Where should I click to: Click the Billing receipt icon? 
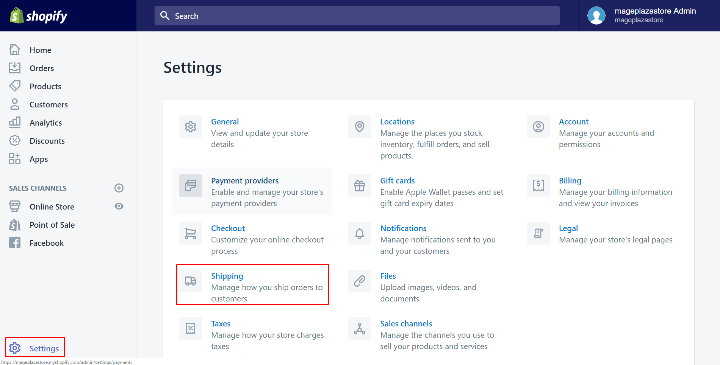[538, 186]
